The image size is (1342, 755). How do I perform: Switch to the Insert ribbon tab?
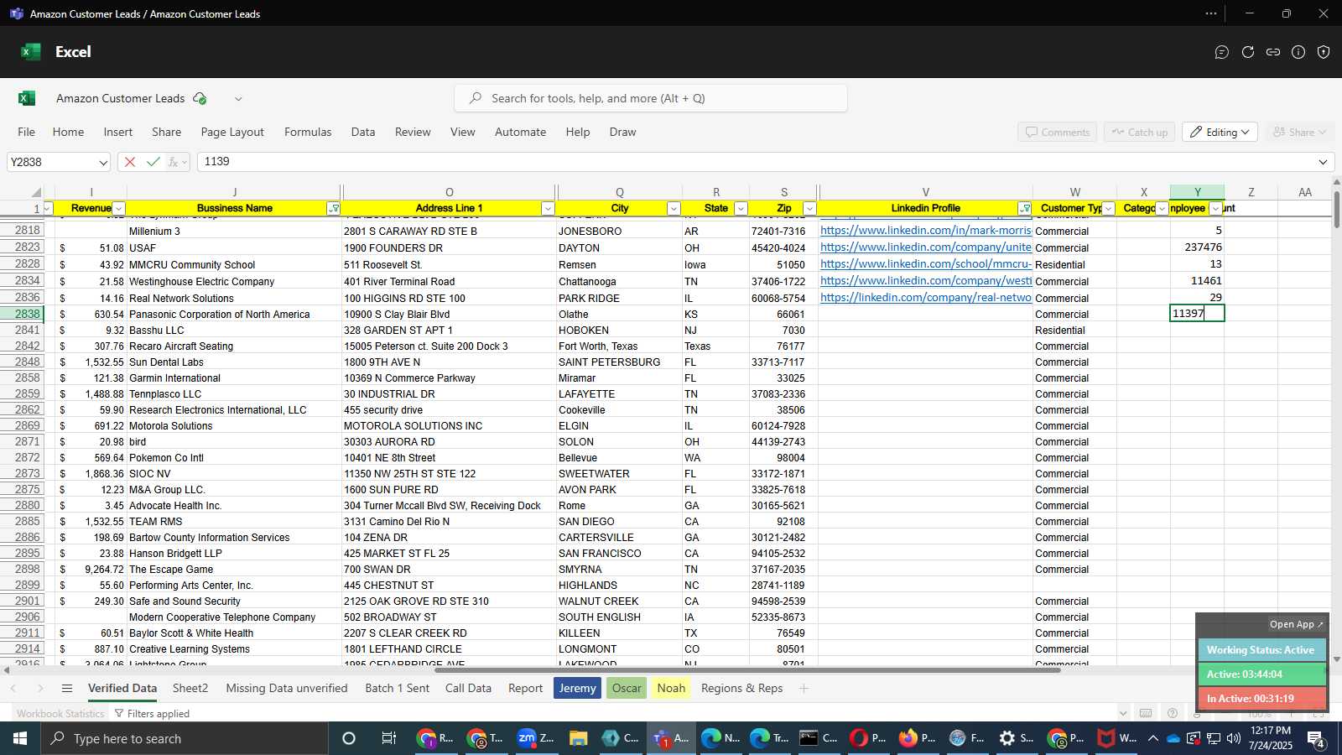[x=118, y=132]
